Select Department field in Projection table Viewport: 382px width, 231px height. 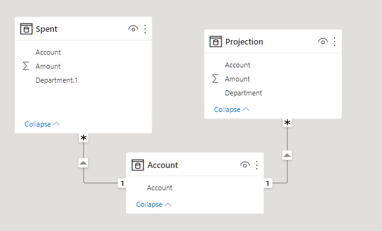(x=243, y=93)
